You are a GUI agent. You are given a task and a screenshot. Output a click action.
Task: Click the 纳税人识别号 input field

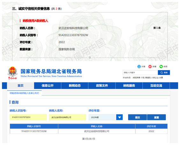point(28,117)
